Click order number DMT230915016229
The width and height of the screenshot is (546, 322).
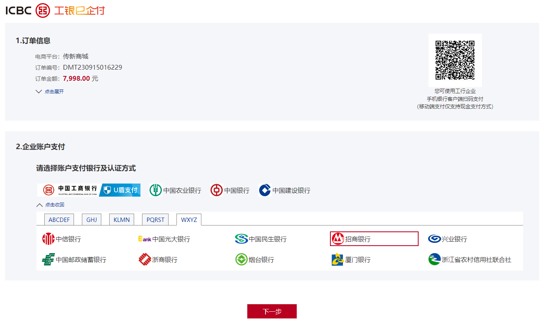93,67
